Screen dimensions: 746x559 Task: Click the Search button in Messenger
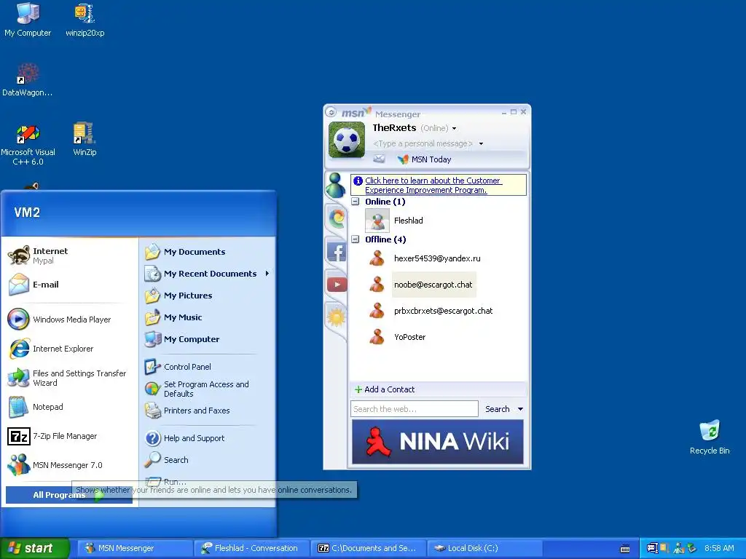(497, 409)
